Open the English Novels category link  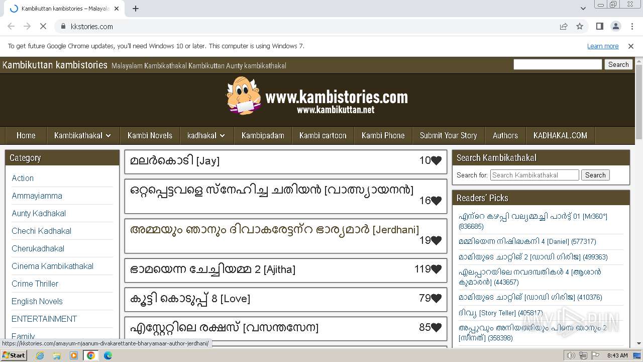click(37, 301)
